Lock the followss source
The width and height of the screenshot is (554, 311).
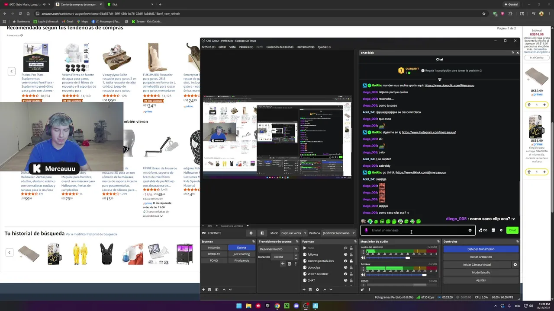(351, 254)
